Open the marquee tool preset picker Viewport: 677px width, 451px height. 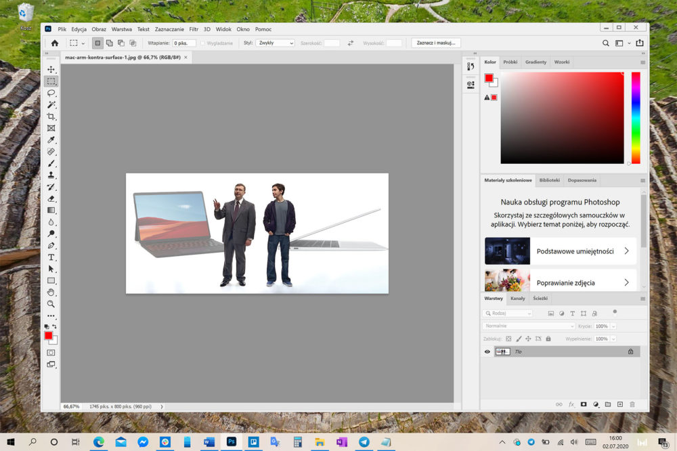click(x=77, y=43)
